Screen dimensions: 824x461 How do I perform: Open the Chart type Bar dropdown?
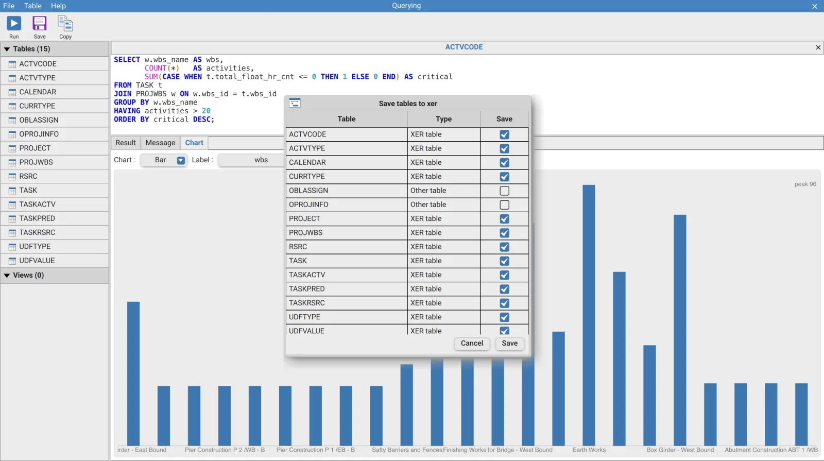coord(164,160)
